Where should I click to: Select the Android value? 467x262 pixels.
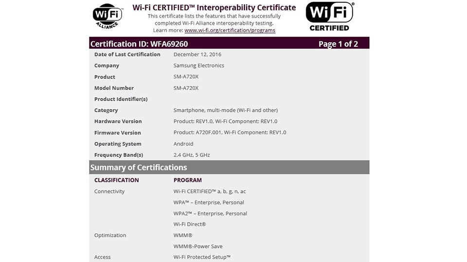click(x=183, y=144)
